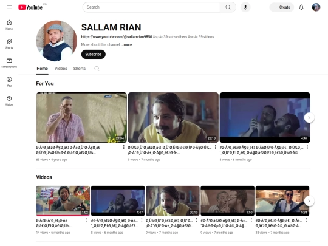The image size is (328, 246).
Task: Open options for 20:10 video in Videos row
Action: pyautogui.click(x=196, y=220)
